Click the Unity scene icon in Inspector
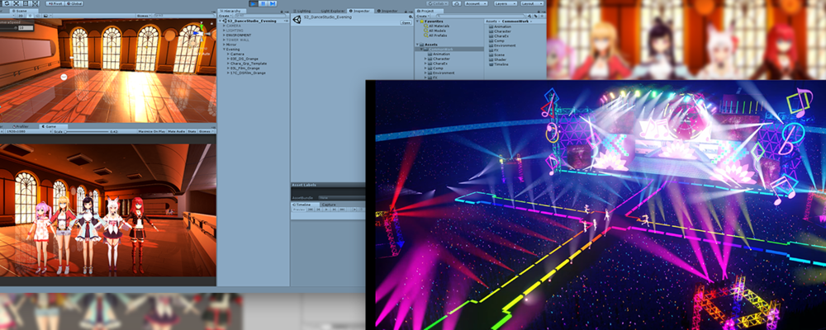Screen dimensions: 826x330 click(x=297, y=20)
